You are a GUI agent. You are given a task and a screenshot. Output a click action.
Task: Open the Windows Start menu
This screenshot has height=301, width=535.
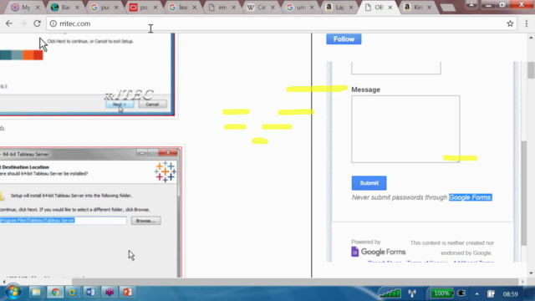point(13,292)
